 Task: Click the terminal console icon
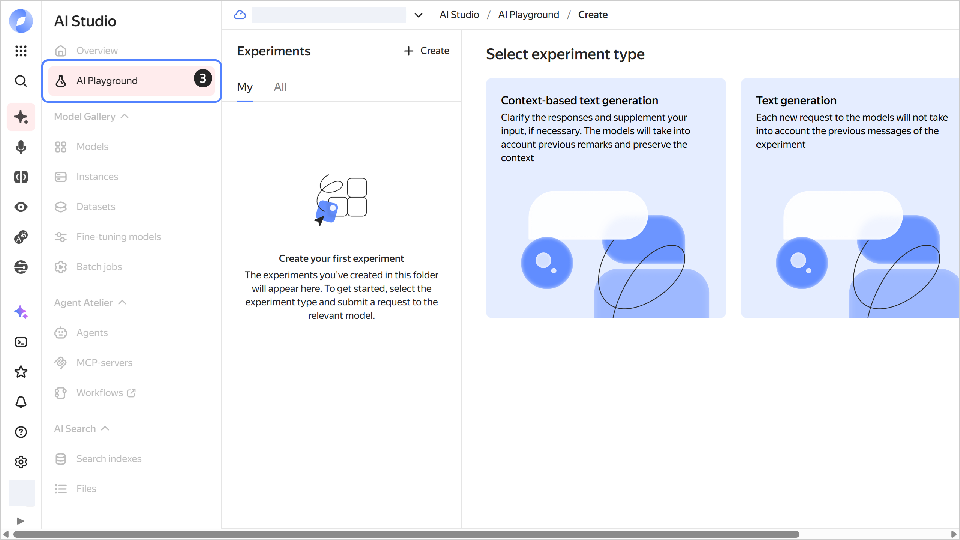click(21, 342)
